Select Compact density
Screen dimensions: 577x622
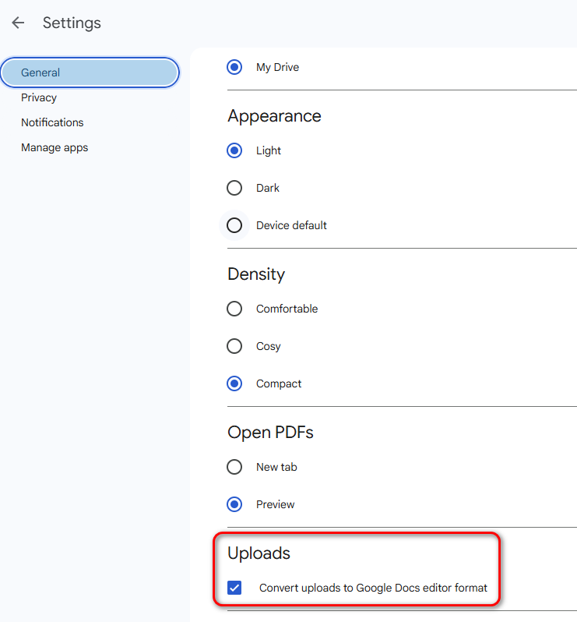tap(234, 383)
